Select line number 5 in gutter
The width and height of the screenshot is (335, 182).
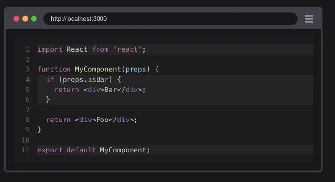pos(28,90)
